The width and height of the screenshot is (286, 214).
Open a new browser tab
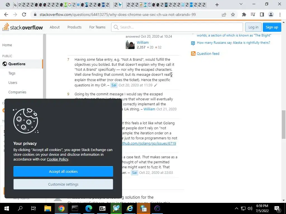(x=217, y=5)
